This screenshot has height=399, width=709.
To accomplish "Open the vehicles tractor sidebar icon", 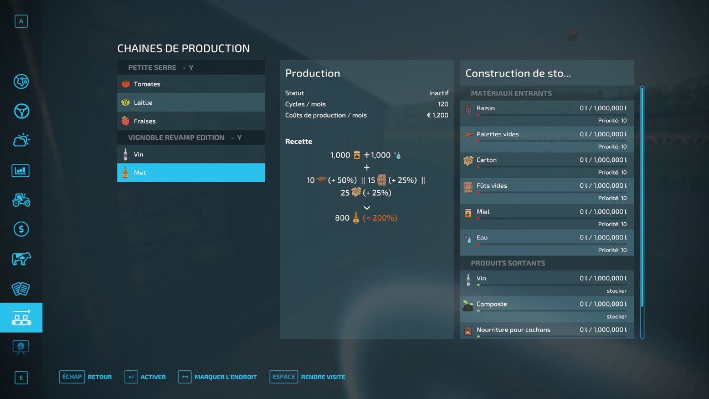I will 21,199.
